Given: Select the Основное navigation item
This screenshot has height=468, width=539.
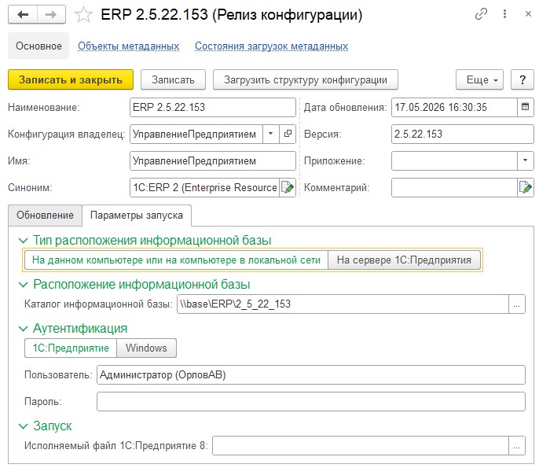Looking at the screenshot, I should 38,46.
